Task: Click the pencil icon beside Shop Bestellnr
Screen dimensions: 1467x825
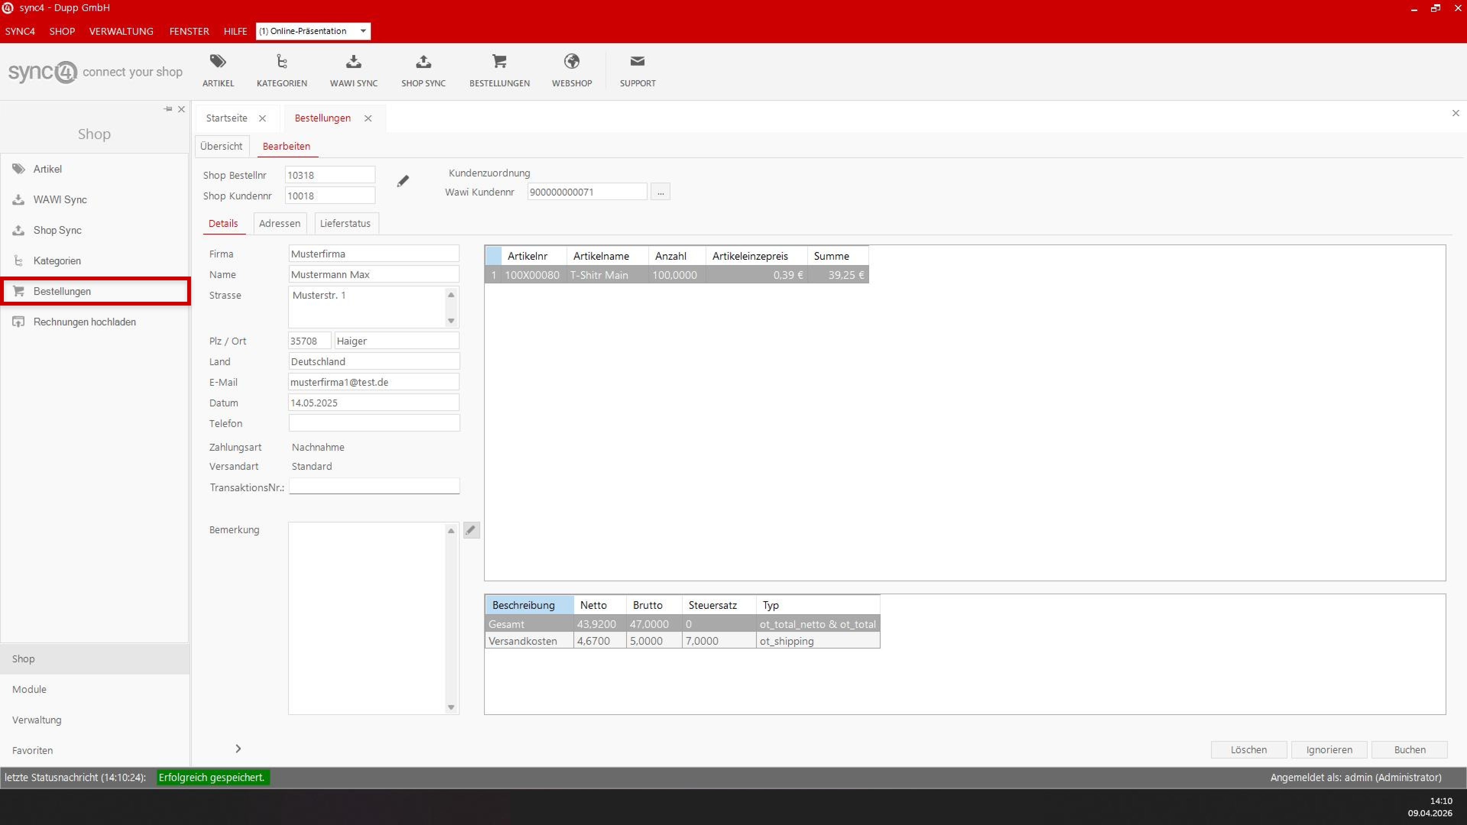Action: 403,181
